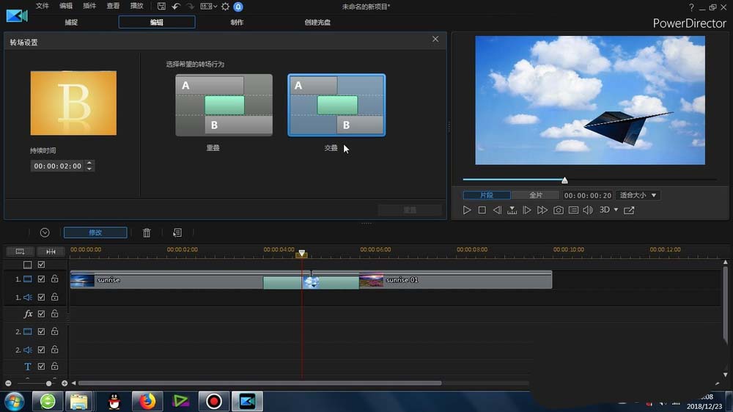Screen dimensions: 733x412
Task: Open the 文件 menu
Action: (x=42, y=6)
